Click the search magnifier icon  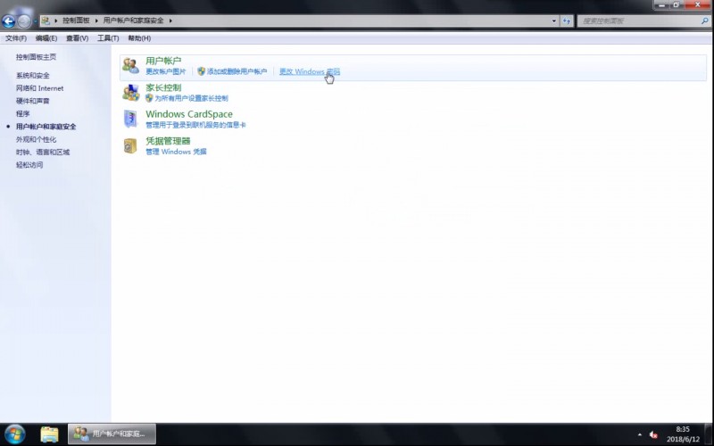point(705,21)
